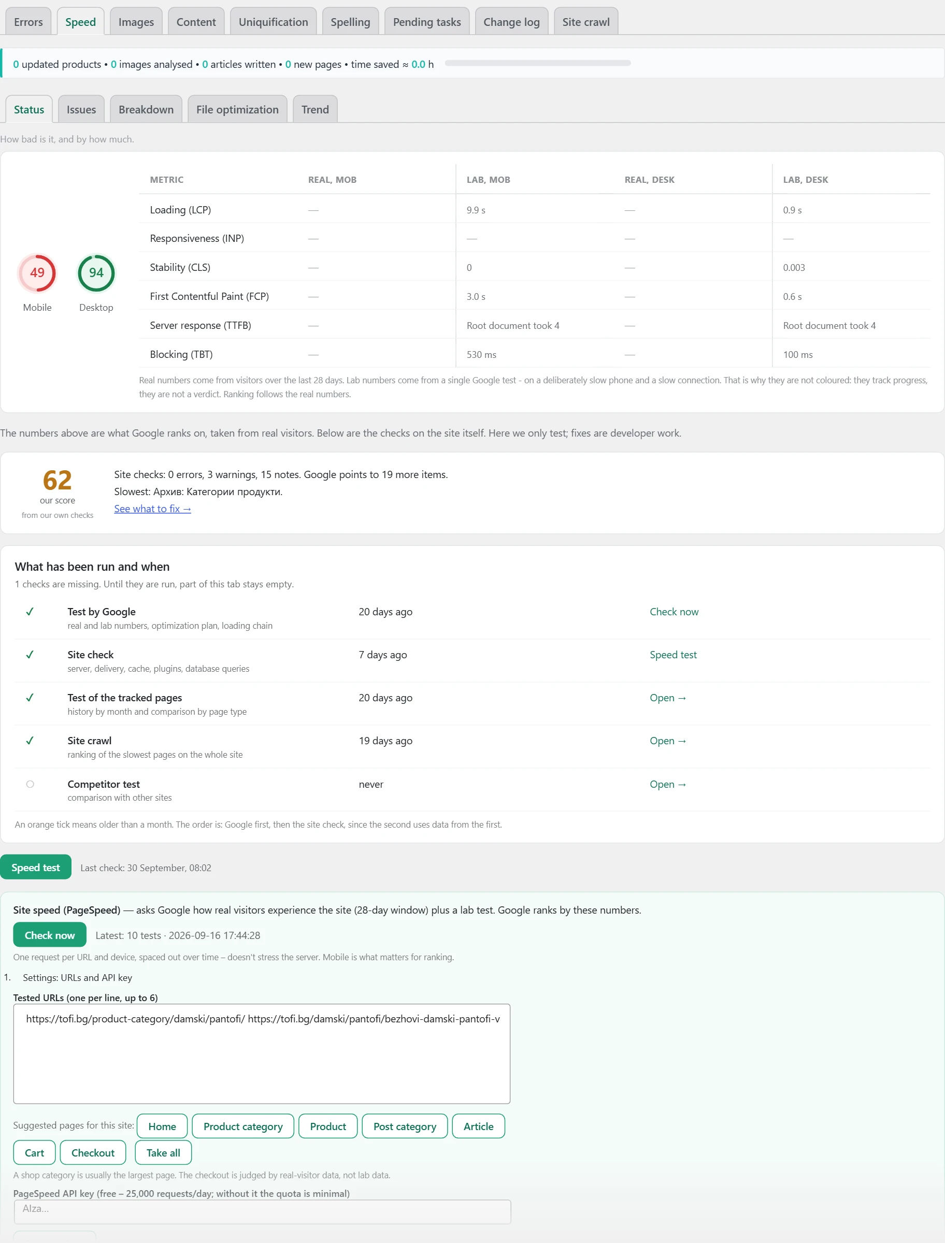Open Pending tasks tab
945x1243 pixels.
[x=427, y=22]
